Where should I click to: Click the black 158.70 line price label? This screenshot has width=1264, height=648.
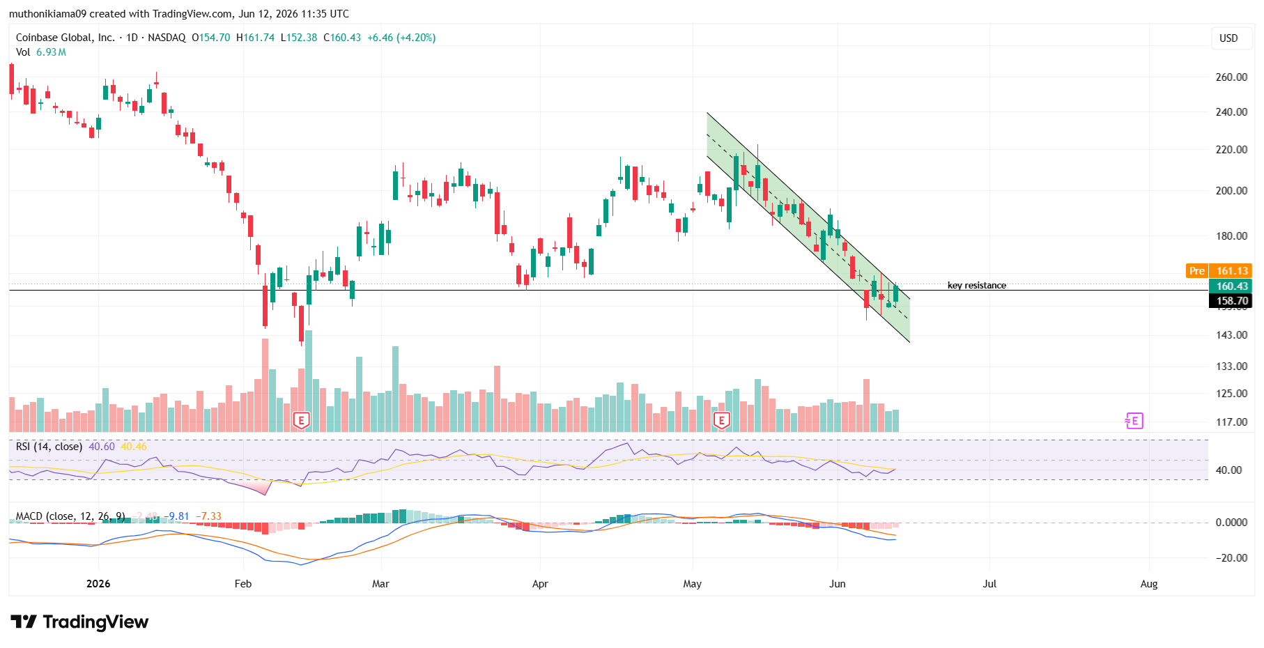1231,301
